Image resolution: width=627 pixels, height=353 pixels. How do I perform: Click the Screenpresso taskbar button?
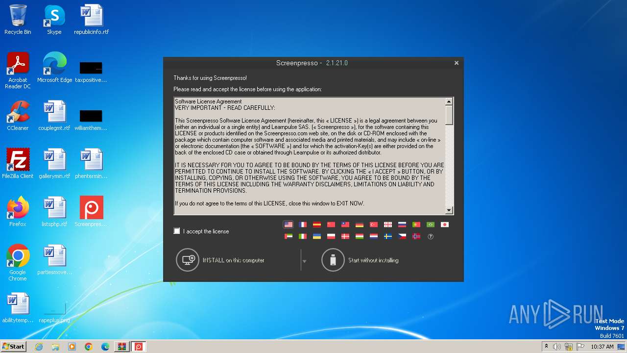tap(139, 347)
